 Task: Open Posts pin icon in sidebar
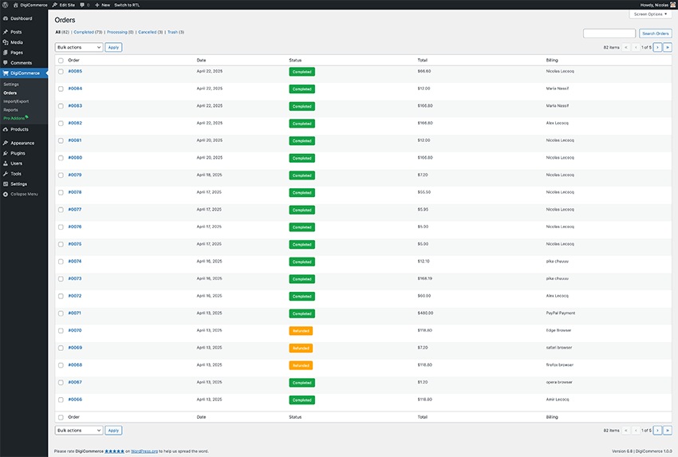coord(6,32)
